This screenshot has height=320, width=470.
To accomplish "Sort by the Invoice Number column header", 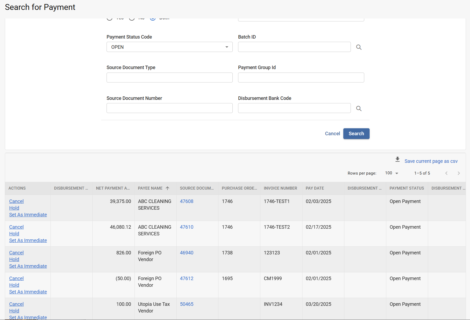I will (280, 188).
